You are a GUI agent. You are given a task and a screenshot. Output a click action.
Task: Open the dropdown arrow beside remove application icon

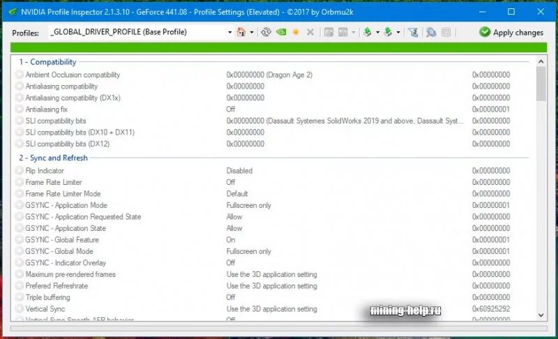point(353,32)
